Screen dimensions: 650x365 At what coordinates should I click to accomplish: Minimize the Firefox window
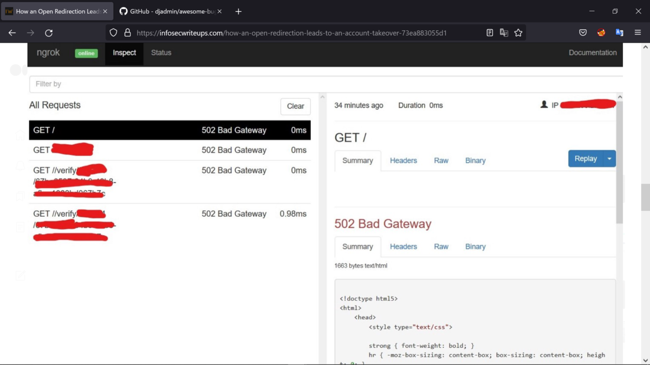click(591, 11)
